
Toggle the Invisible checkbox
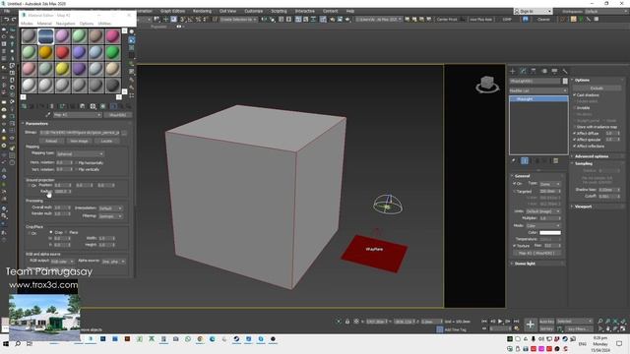point(575,107)
